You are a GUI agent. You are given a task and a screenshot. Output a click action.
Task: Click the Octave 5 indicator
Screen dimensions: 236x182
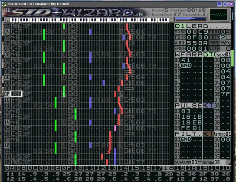[160, 10]
